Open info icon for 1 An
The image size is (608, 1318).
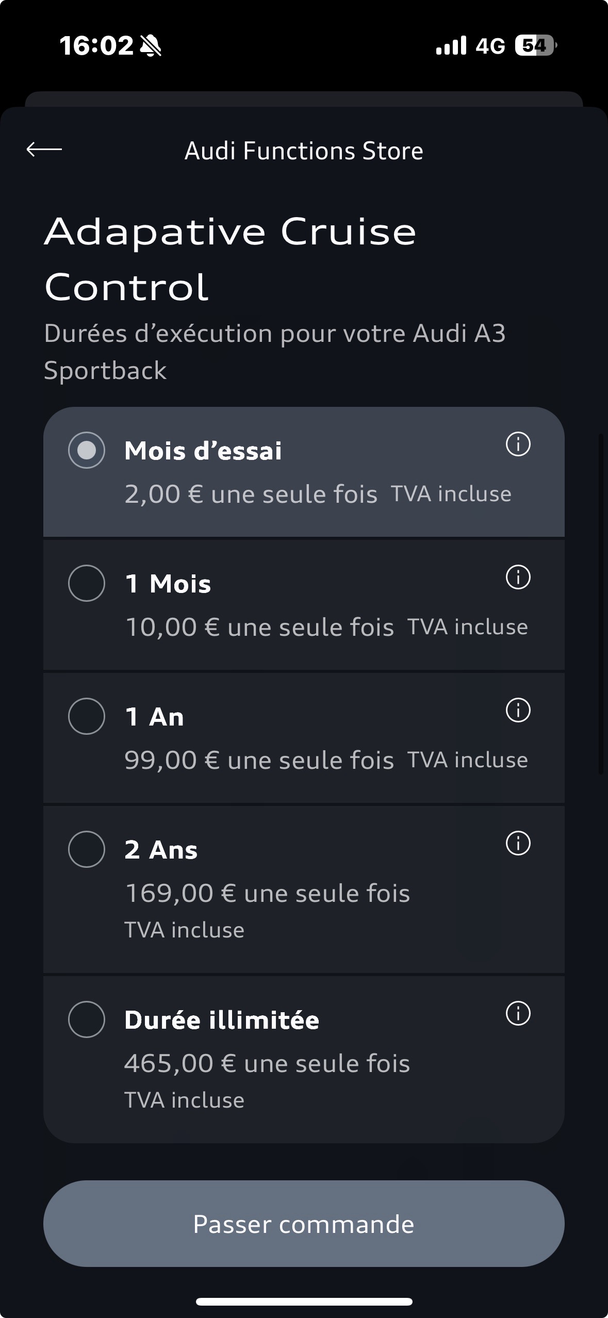pyautogui.click(x=518, y=710)
